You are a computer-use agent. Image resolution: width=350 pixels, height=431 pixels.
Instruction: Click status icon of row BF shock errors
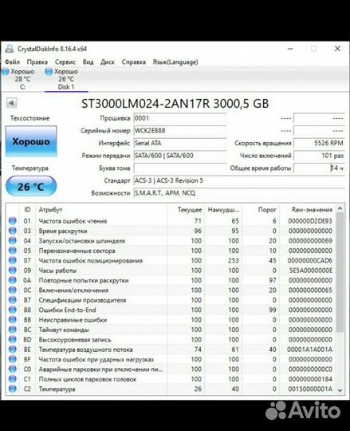pos(12,359)
